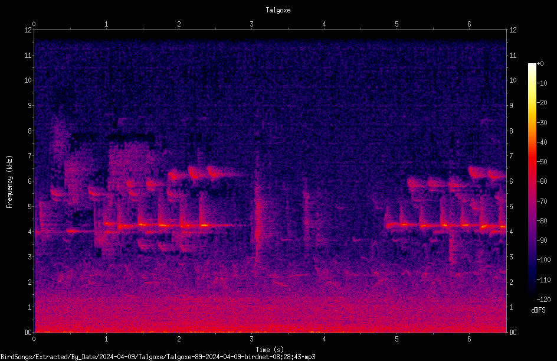
Task: Click the 1 second tick on bottom axis
Action: coord(106,339)
